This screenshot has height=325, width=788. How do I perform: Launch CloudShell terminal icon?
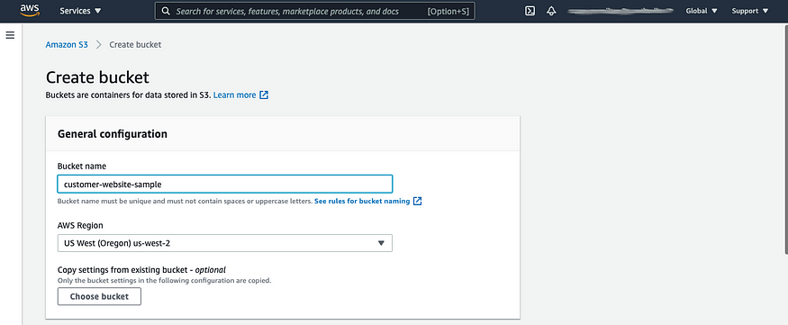530,11
